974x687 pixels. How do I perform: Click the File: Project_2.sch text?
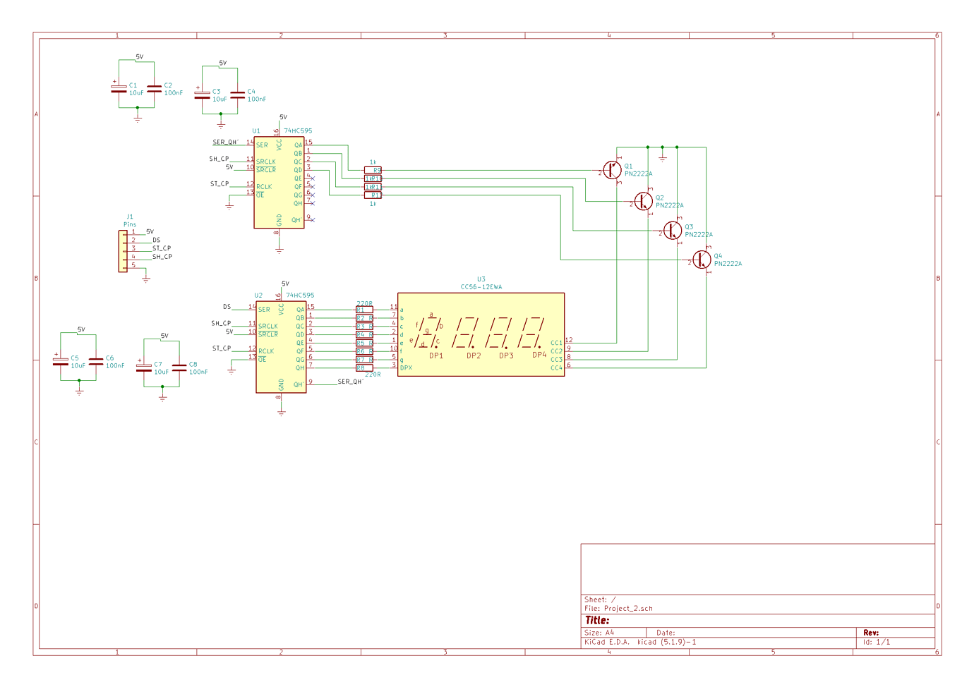[619, 608]
